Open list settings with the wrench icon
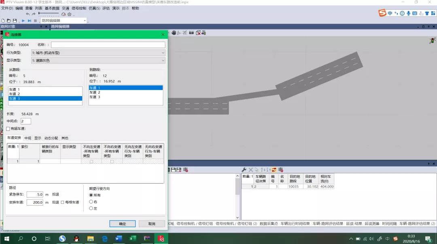Image resolution: width=437 pixels, height=244 pixels. tap(244, 170)
